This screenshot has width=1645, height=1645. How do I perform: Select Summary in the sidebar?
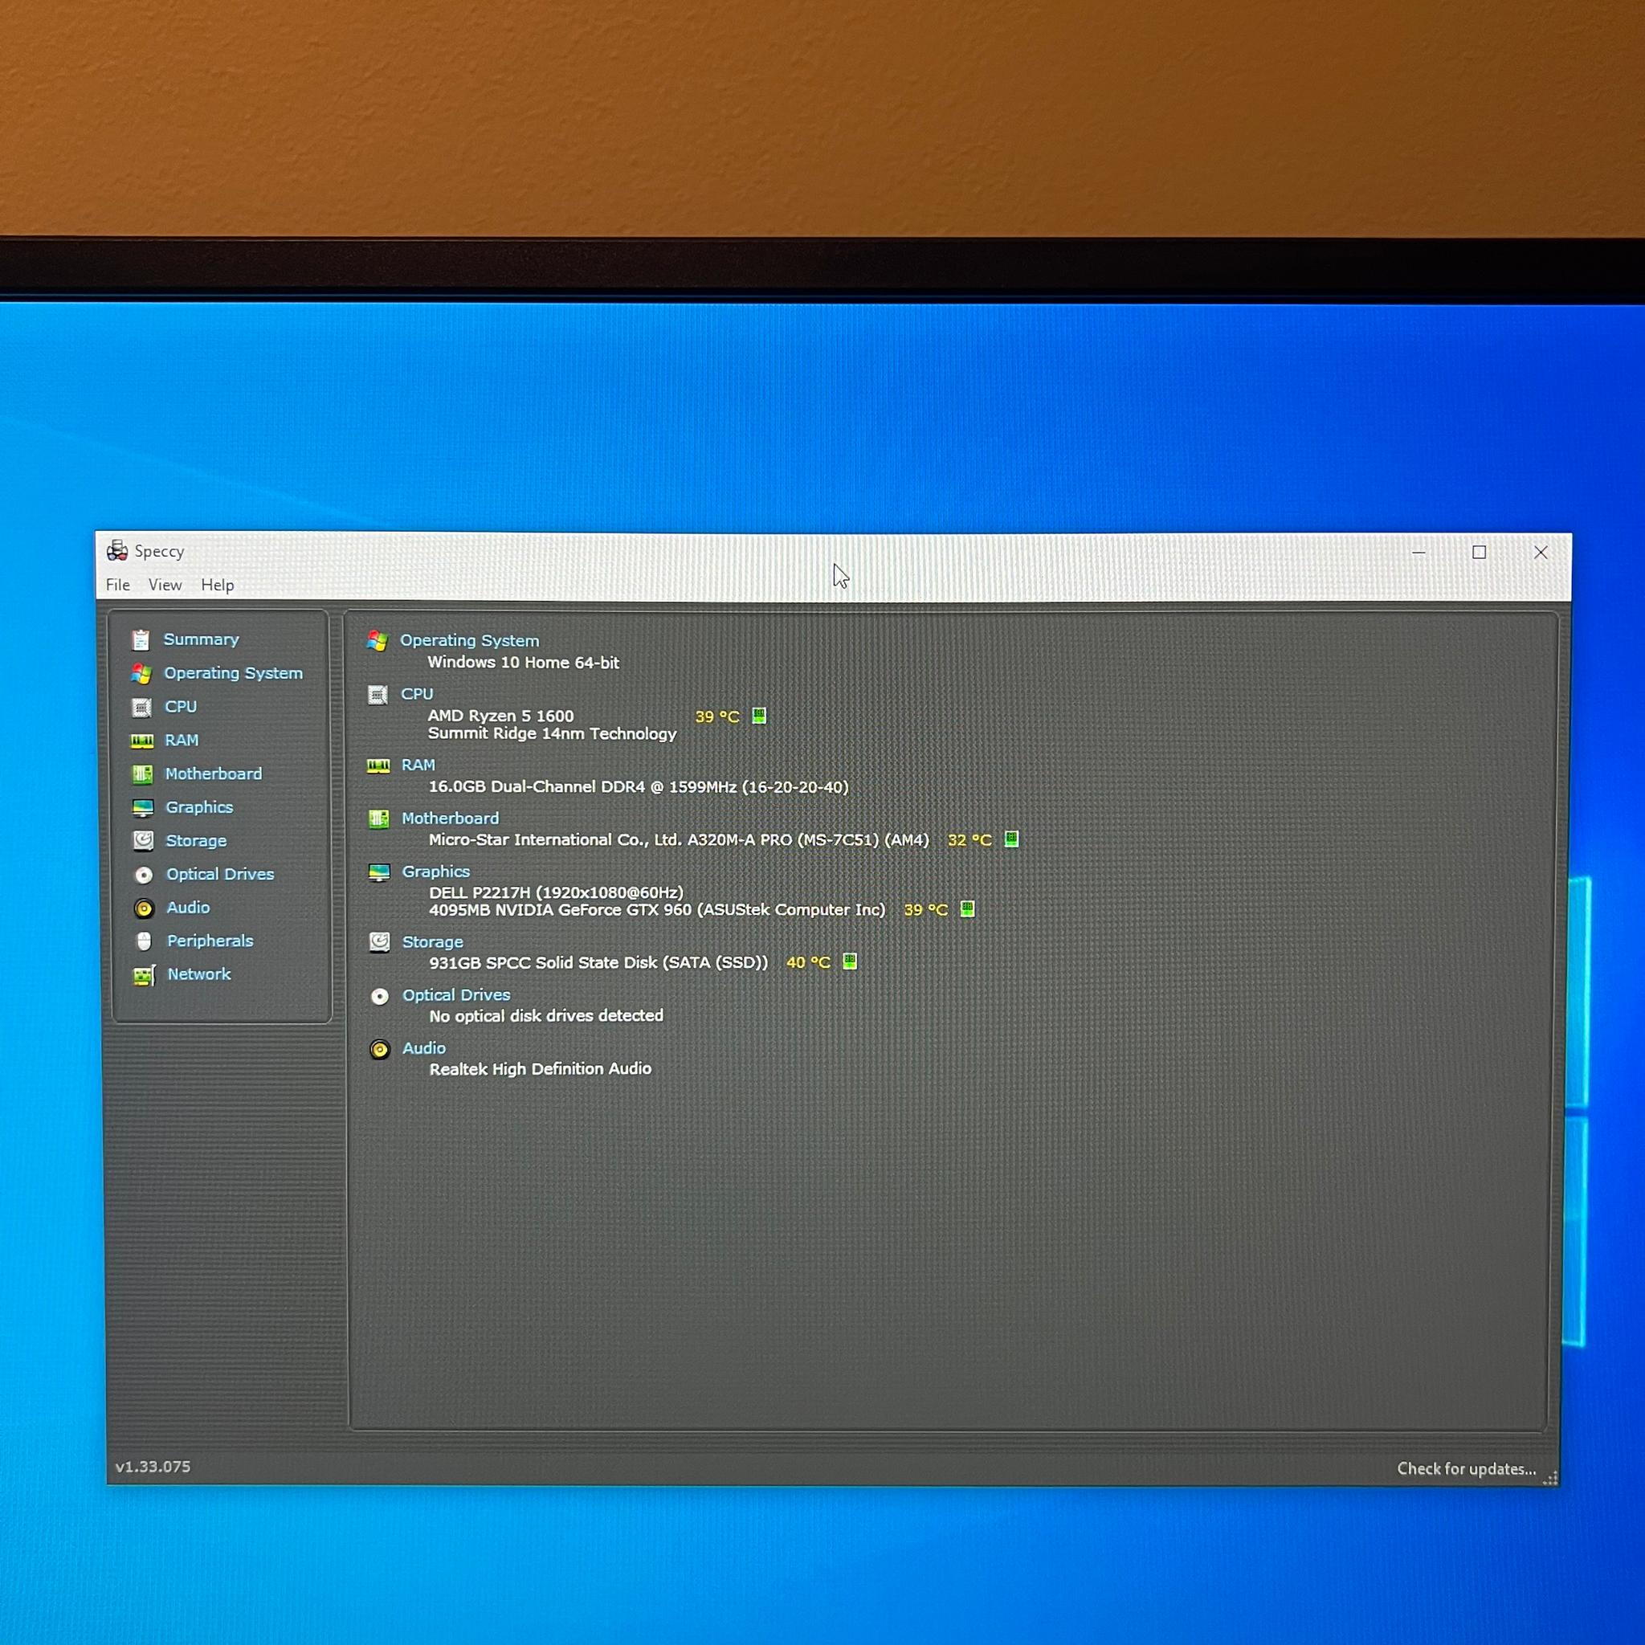click(x=201, y=639)
